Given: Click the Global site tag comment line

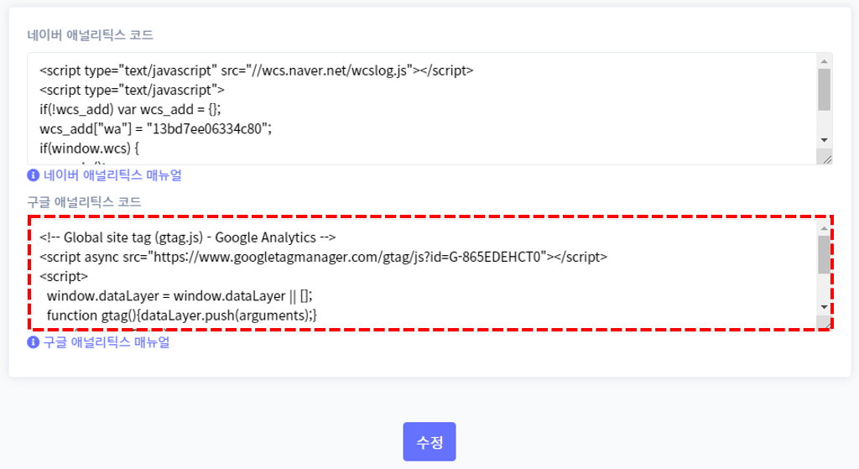Looking at the screenshot, I should point(187,237).
